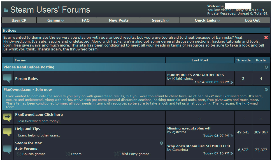The width and height of the screenshot is (272, 162).
Task: Click the username KillahInstinct
Action: pyautogui.click(x=182, y=78)
